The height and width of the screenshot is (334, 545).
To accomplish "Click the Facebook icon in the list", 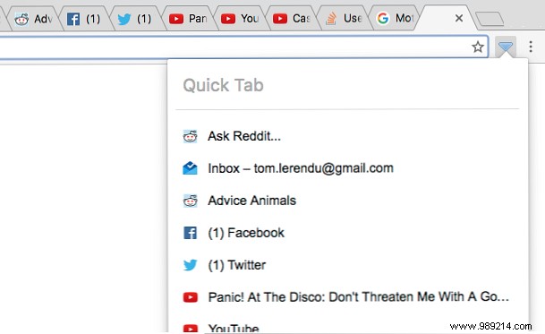I will pyautogui.click(x=190, y=233).
